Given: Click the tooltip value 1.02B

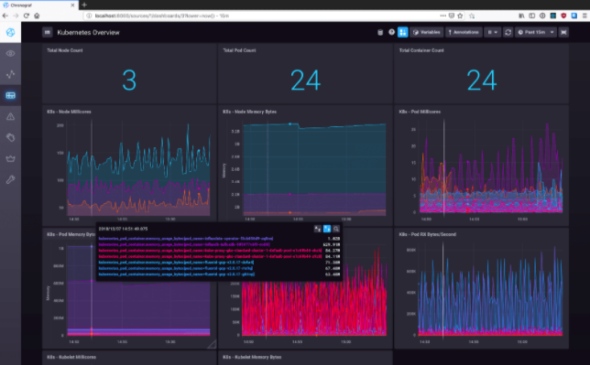Looking at the screenshot, I should 333,239.
